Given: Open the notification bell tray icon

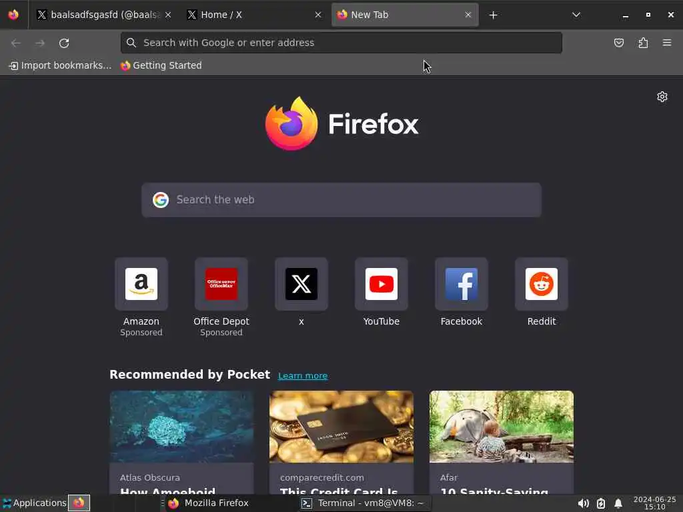Looking at the screenshot, I should (618, 503).
